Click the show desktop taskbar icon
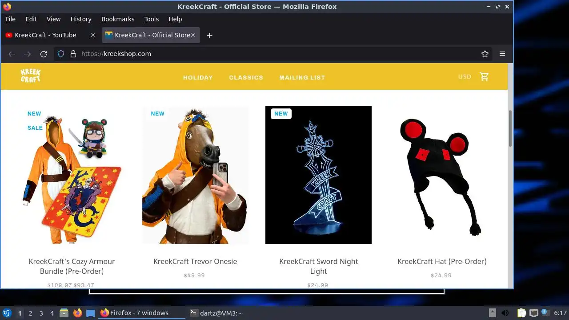 click(91, 313)
